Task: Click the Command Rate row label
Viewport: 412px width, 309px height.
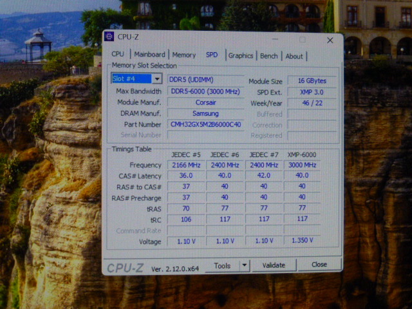Action: pos(138,230)
